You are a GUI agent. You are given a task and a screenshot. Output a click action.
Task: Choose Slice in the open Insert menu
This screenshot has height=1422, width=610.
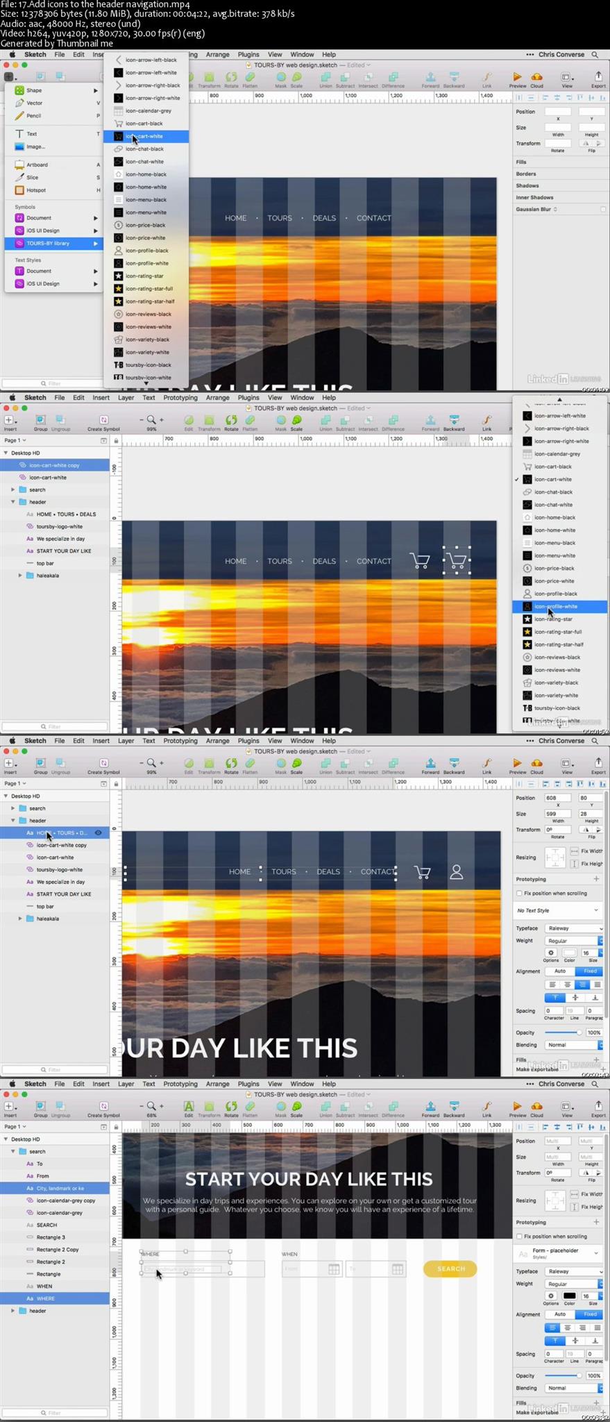coord(54,177)
